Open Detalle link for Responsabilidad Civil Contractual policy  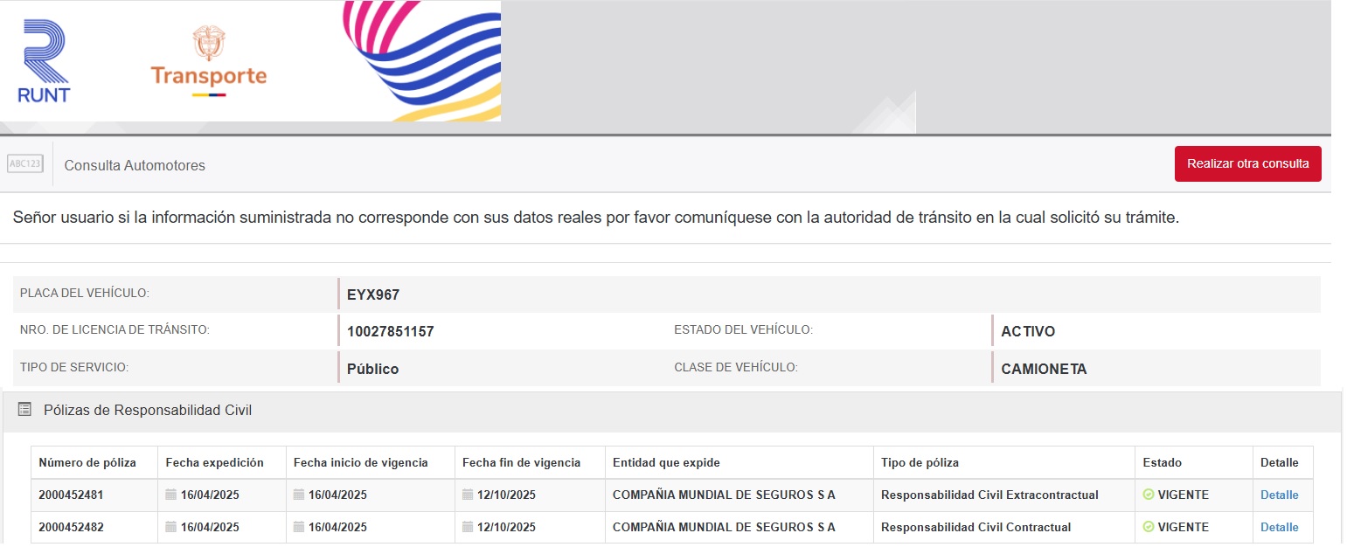click(x=1279, y=527)
